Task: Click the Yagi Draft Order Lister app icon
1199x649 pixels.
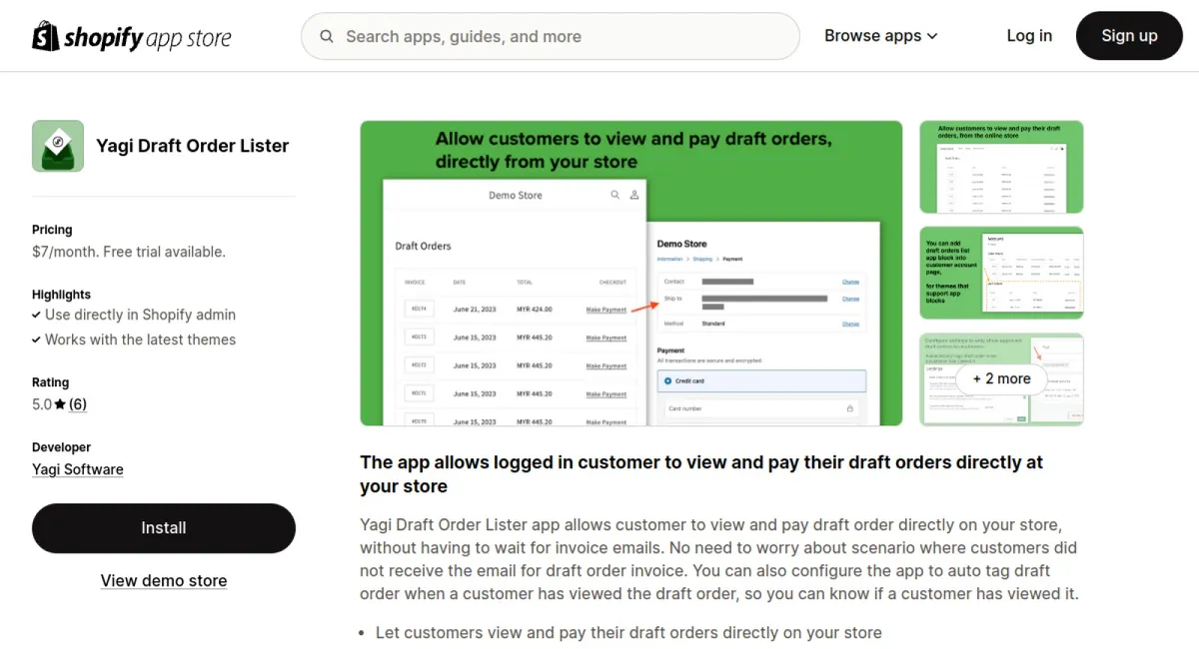Action: point(58,146)
